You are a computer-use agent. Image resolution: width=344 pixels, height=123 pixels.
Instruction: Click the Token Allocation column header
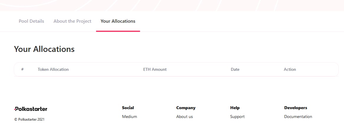tap(53, 69)
